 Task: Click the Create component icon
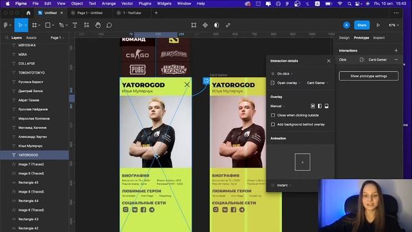pyautogui.click(x=205, y=25)
